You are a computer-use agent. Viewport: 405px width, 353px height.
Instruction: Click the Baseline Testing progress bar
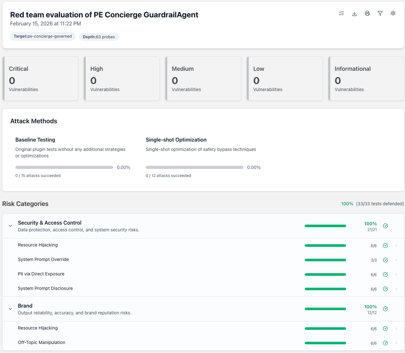[64, 167]
